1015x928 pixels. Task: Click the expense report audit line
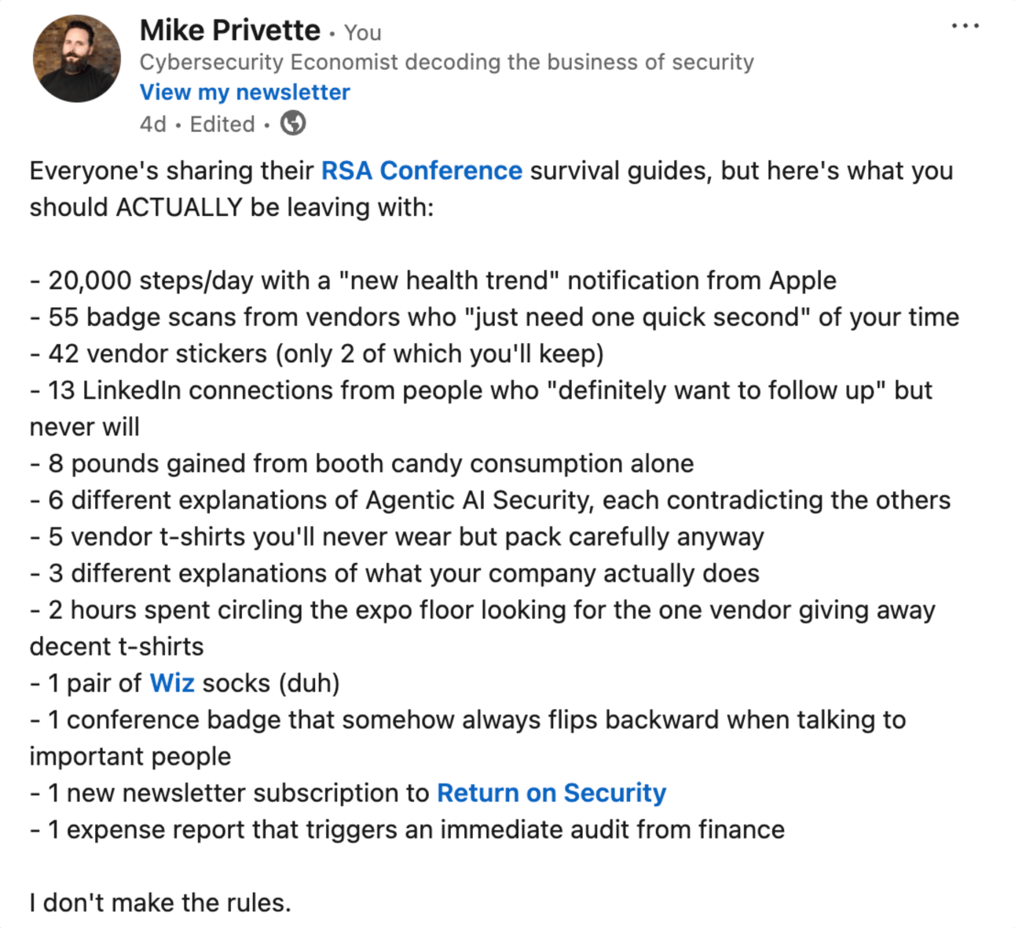coord(407,830)
